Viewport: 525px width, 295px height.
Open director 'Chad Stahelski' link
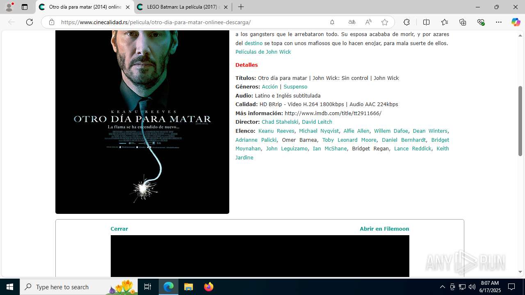click(280, 122)
